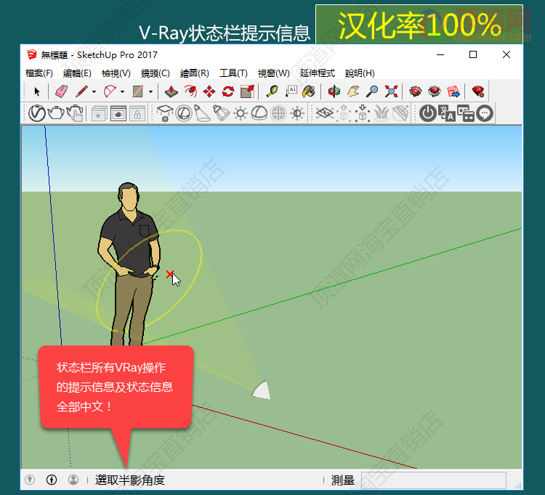Click the V-Ray mesh light globe icon
This screenshot has height=495, width=545.
coord(278,113)
